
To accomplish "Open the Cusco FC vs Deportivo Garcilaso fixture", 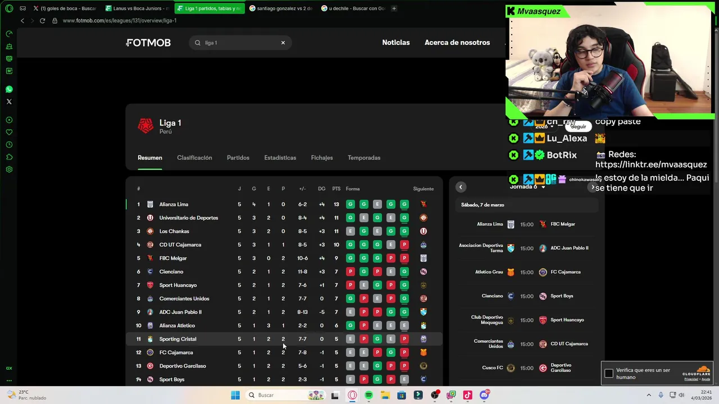I will (527, 368).
